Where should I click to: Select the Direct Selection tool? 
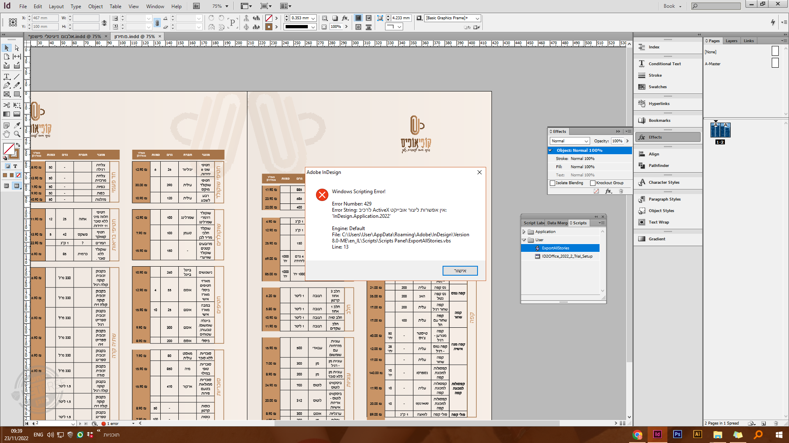point(17,48)
